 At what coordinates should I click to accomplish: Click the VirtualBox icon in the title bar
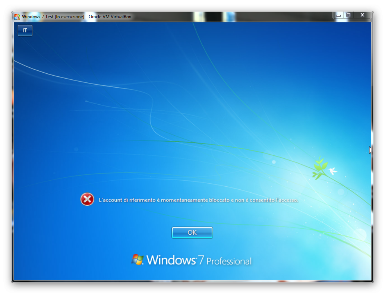[17, 17]
